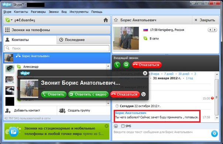Viewport: 223px width, 144px height.
Task: Open the emoticon smiley picker
Action: tap(116, 126)
